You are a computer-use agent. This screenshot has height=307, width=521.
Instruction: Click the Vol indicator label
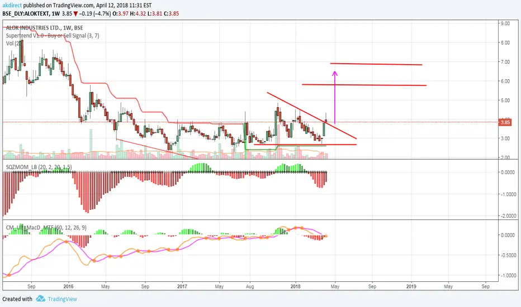14,43
